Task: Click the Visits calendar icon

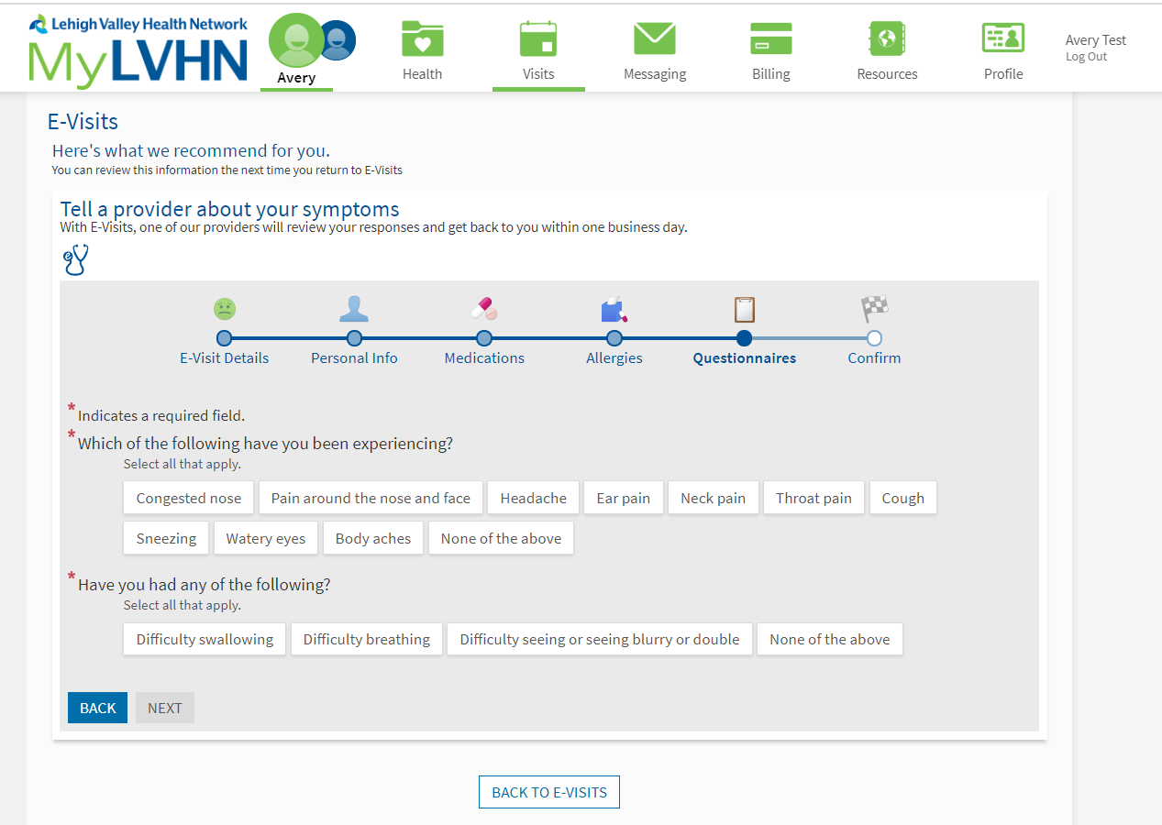Action: click(x=538, y=39)
